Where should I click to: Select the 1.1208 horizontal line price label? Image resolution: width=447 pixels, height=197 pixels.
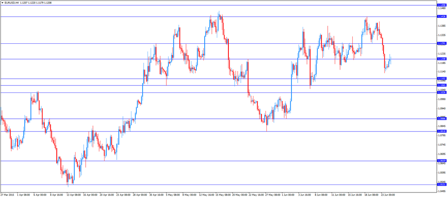point(441,59)
